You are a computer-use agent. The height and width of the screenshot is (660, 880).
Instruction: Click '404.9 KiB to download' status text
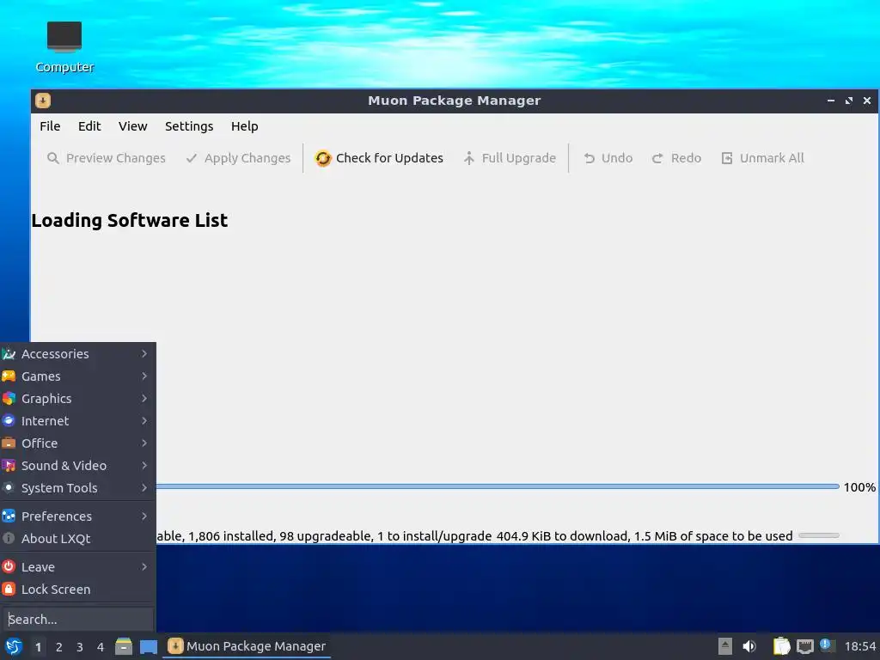click(561, 536)
